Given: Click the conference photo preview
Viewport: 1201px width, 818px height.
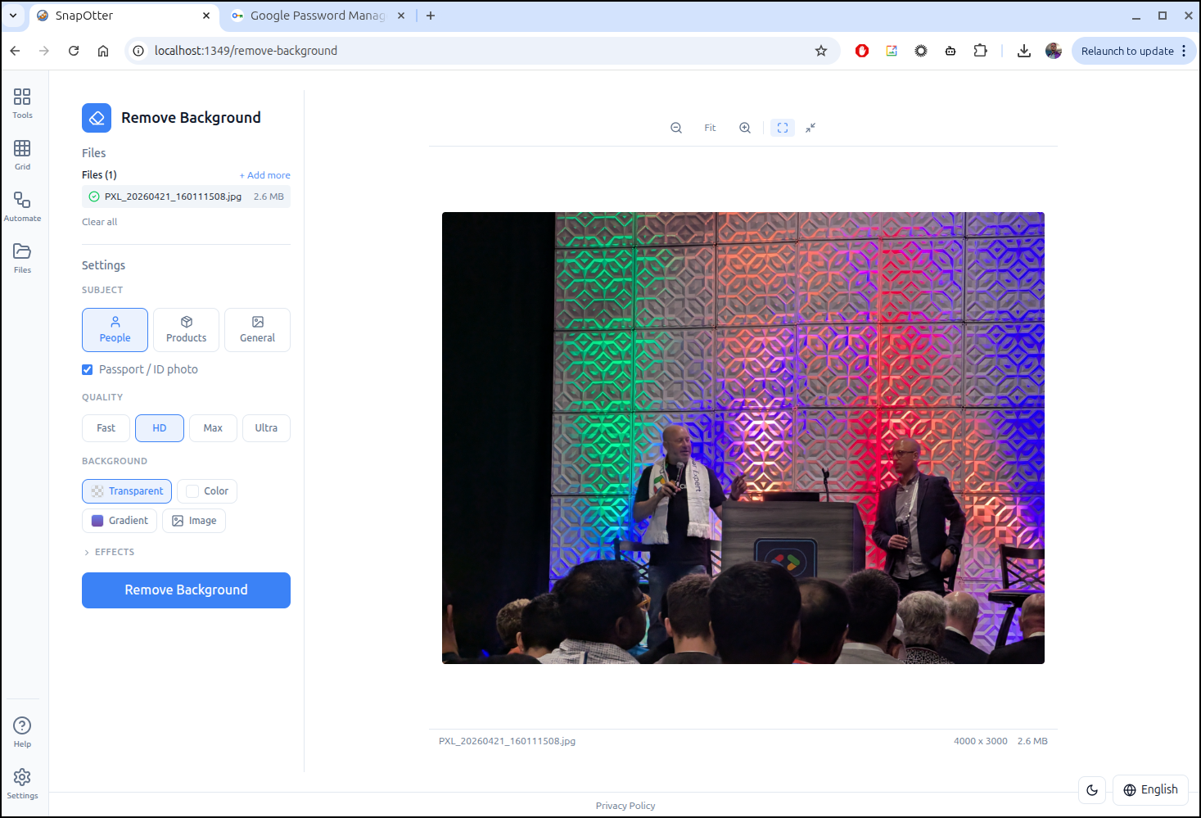Looking at the screenshot, I should coord(743,438).
